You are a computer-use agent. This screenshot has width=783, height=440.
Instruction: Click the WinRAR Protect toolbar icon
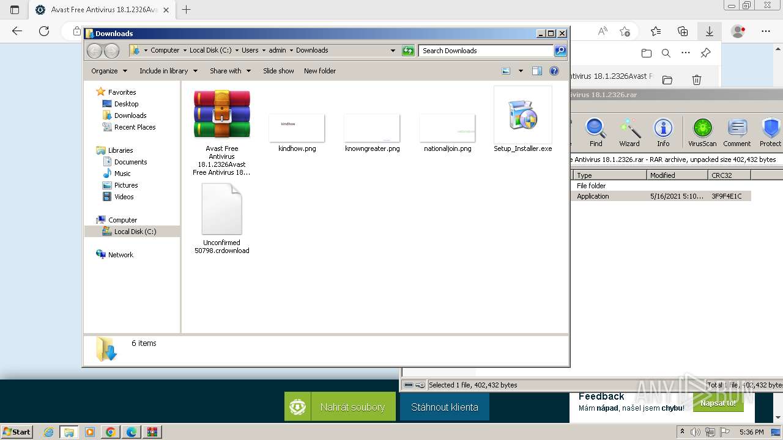click(771, 133)
